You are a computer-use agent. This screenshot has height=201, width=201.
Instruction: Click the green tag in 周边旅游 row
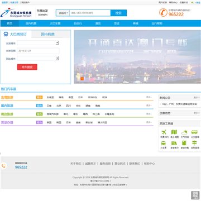[x=39, y=114]
